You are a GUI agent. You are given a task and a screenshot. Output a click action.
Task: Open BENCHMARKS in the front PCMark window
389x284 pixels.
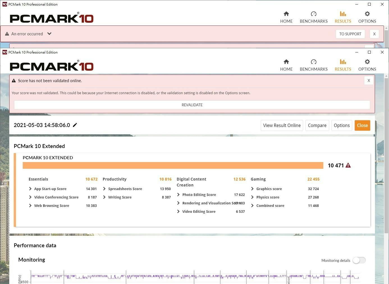click(x=314, y=65)
